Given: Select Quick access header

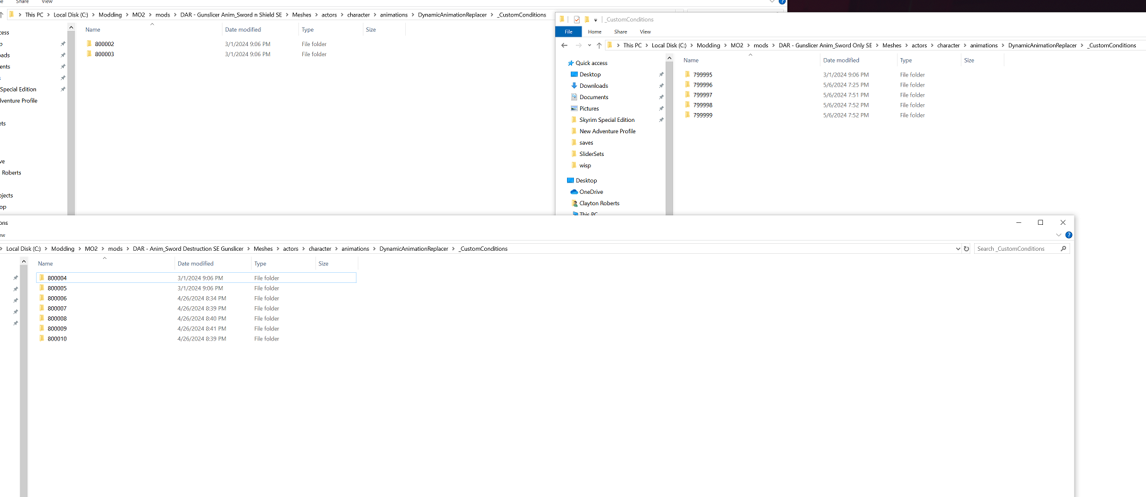Looking at the screenshot, I should coord(591,63).
